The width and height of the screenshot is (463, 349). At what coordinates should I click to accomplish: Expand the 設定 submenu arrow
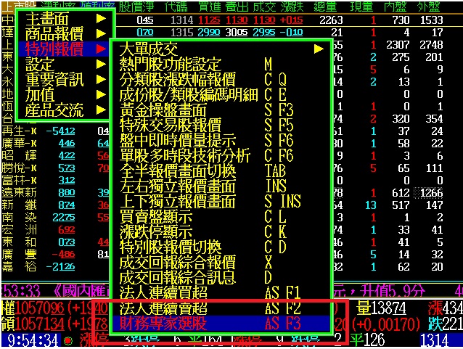tap(101, 65)
